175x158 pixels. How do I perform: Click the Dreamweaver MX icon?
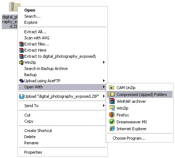coord(112,122)
